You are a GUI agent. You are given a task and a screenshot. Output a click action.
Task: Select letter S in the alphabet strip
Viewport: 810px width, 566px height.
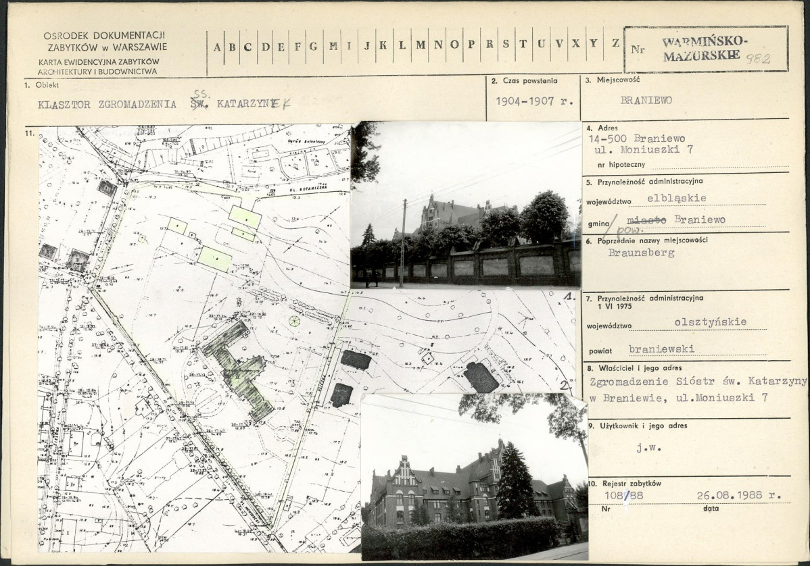[x=506, y=45]
